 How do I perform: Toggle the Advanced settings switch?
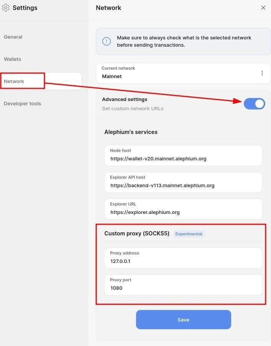point(255,103)
